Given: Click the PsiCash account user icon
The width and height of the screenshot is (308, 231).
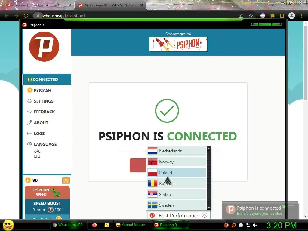Looking at the screenshot, I should click(x=66, y=180).
